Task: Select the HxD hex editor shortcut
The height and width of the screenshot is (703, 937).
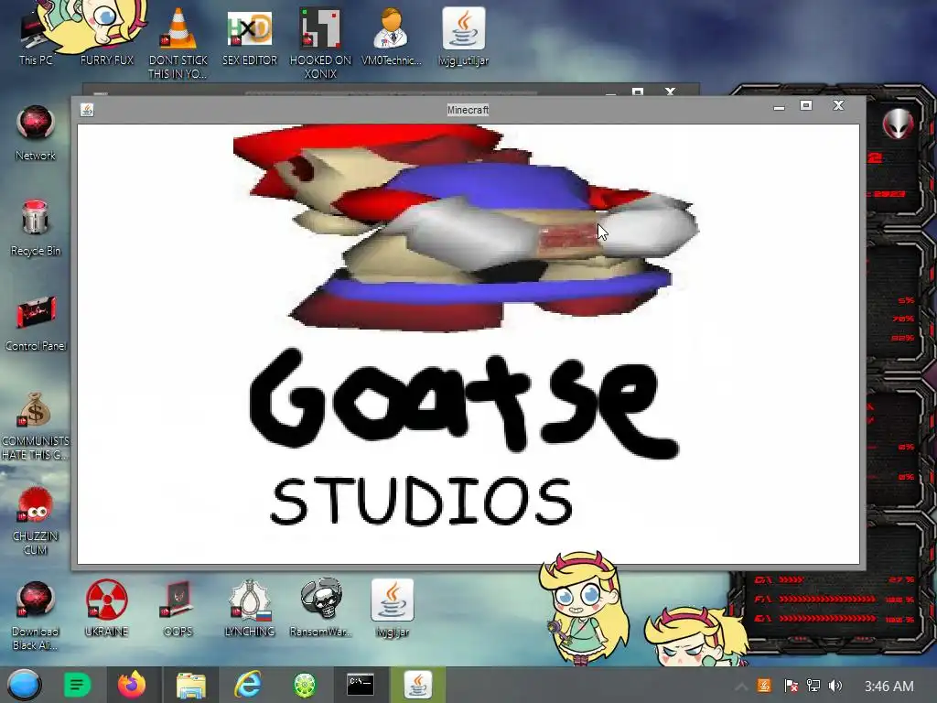Action: tap(250, 35)
